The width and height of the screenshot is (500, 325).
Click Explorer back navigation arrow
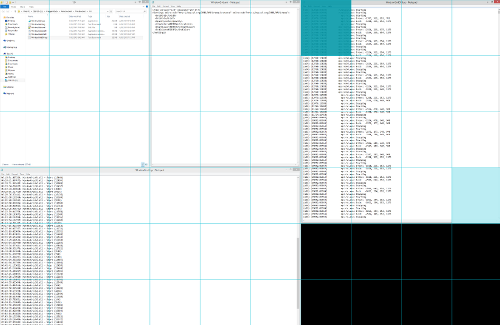3,12
